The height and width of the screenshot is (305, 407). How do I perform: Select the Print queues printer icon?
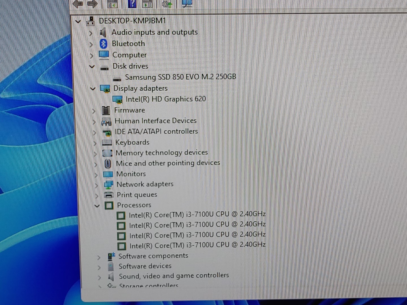coord(109,195)
